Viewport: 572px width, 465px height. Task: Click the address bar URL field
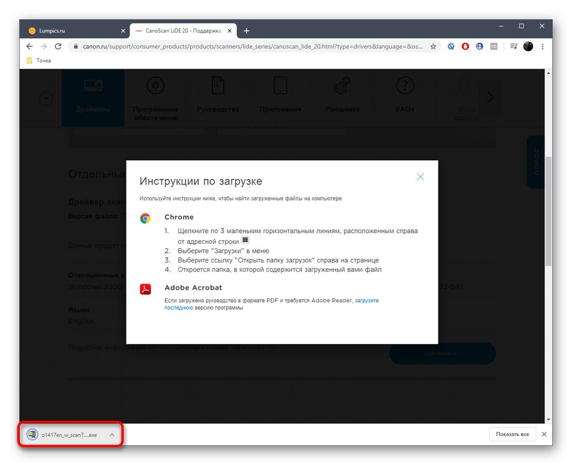tap(252, 46)
